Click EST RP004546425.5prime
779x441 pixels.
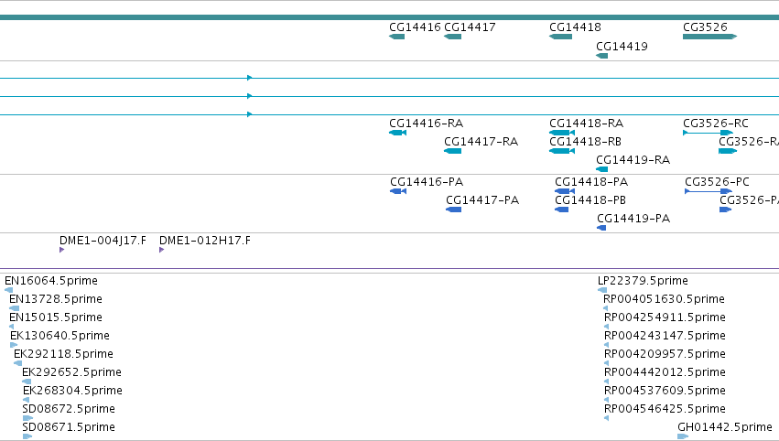[x=607, y=419]
